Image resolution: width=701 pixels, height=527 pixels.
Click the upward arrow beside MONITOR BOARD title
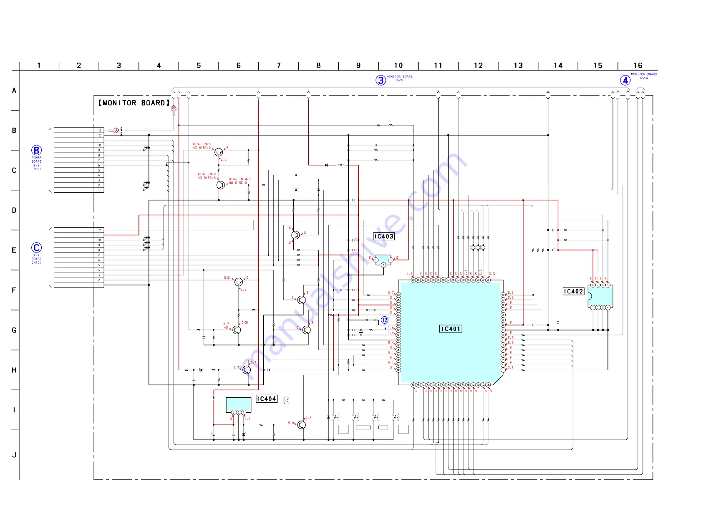click(x=174, y=110)
